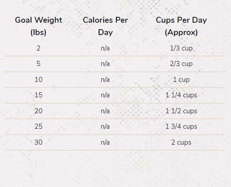
Task: Click the n/a calories cell for 15 lbs
Action: click(x=105, y=95)
